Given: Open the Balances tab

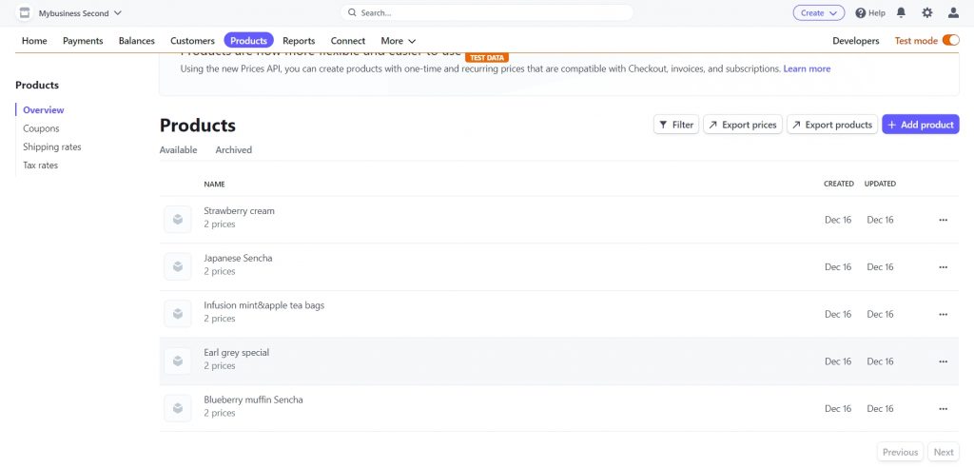Looking at the screenshot, I should pos(137,40).
